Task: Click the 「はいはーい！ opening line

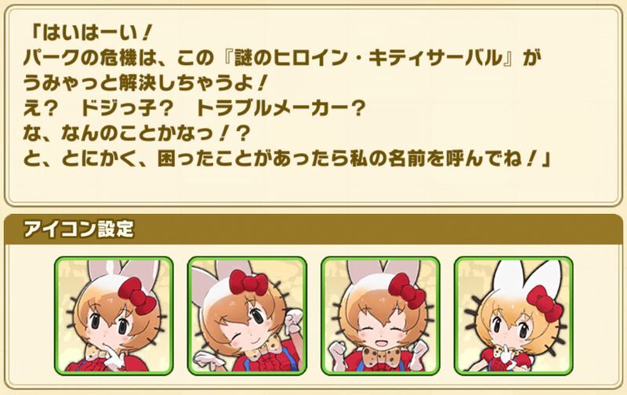Action: 91,33
